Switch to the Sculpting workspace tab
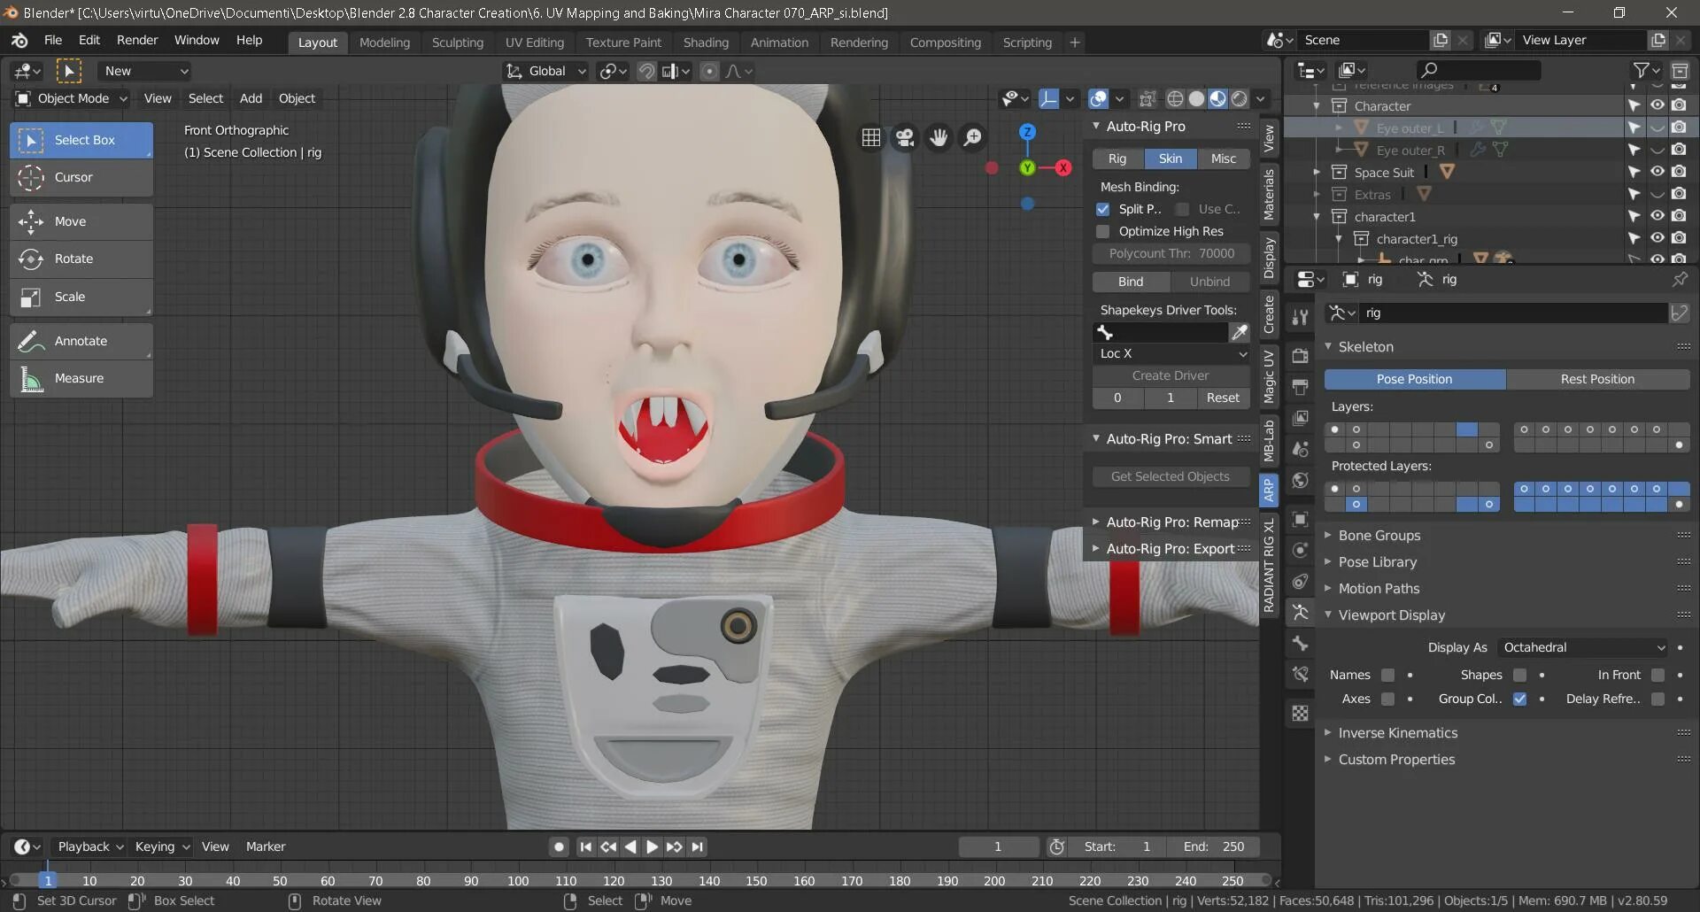Image resolution: width=1700 pixels, height=912 pixels. coord(458,43)
